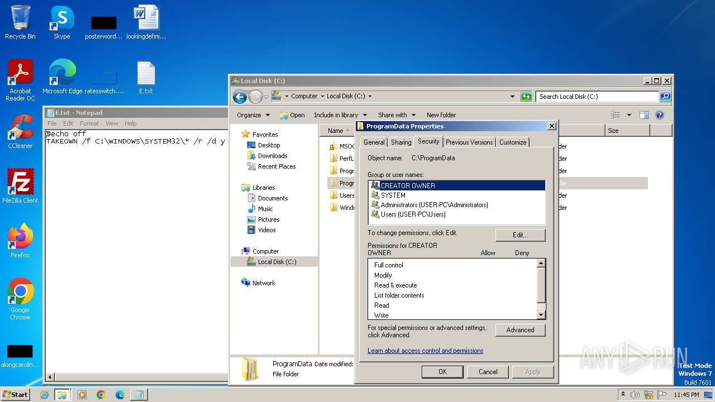The image size is (715, 402).
Task: Switch to the Previous Versions tab
Action: click(469, 142)
